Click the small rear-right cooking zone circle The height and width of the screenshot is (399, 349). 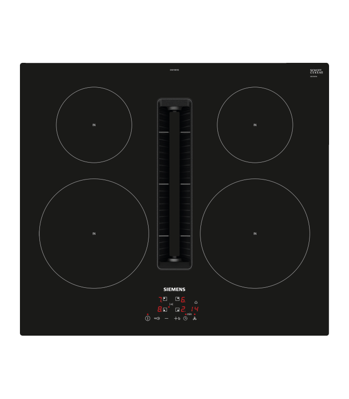click(x=255, y=125)
